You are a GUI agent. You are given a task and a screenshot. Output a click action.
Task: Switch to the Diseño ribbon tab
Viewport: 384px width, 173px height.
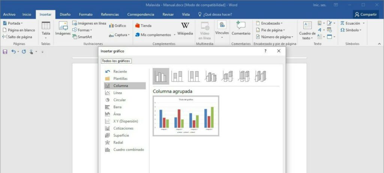[65, 14]
